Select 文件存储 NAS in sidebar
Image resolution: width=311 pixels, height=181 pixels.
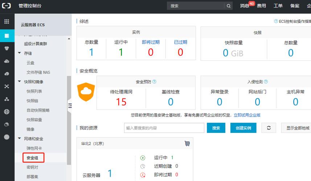38,72
